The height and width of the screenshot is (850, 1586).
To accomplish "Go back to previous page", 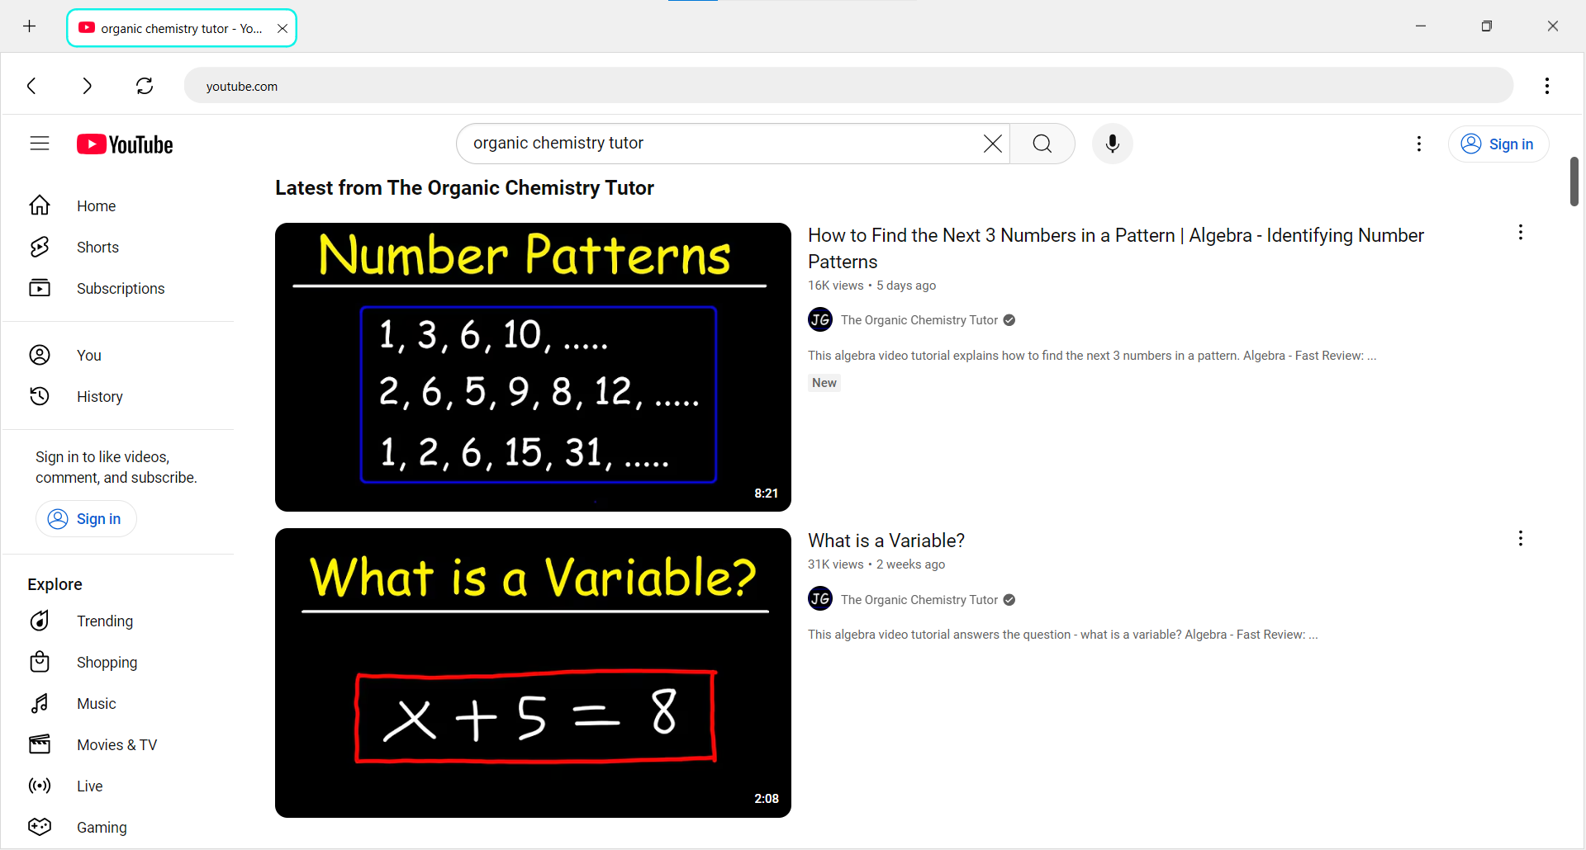I will point(31,86).
